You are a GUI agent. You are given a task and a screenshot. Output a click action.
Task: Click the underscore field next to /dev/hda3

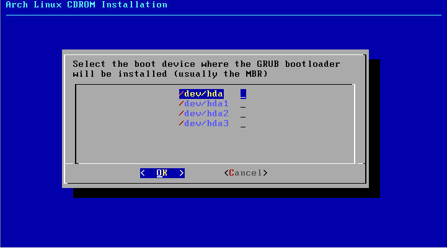coord(244,124)
